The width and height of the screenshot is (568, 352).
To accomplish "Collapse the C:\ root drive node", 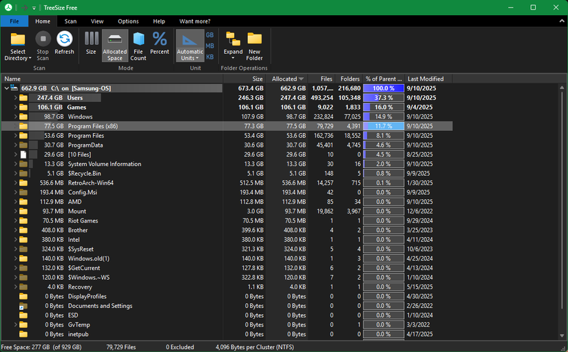I will click(7, 88).
